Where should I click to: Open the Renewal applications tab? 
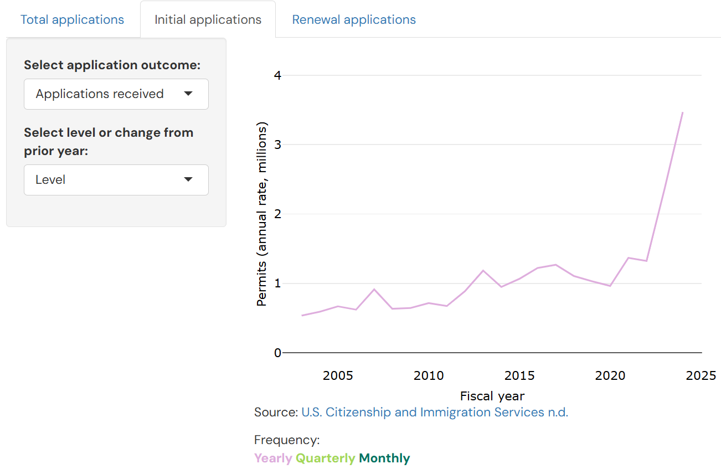pyautogui.click(x=354, y=20)
